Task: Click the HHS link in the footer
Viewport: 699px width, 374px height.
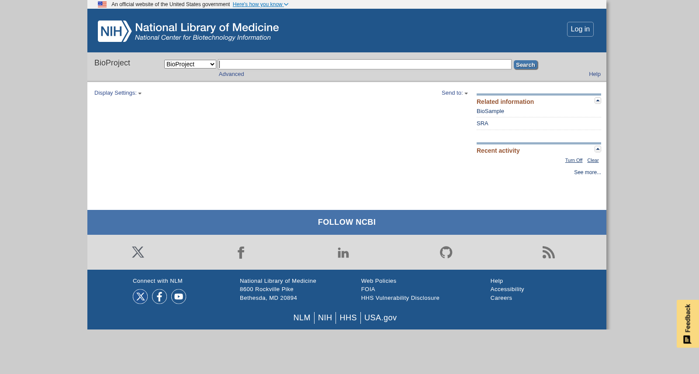Action: [348, 318]
